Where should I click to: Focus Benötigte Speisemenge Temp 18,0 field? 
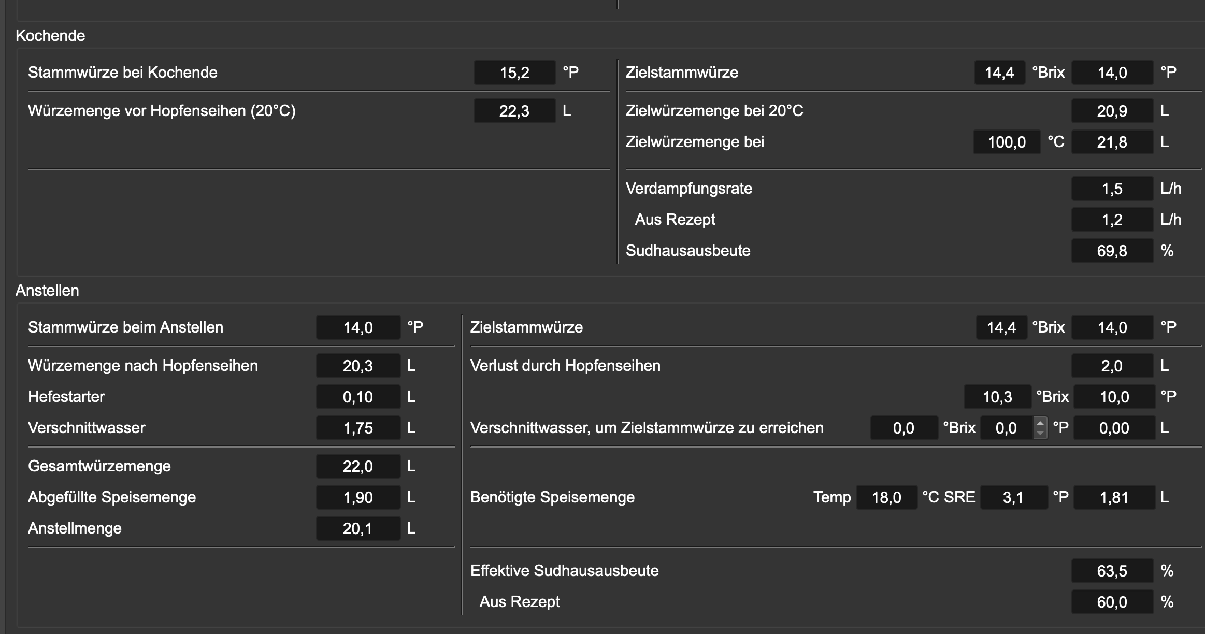click(x=886, y=497)
